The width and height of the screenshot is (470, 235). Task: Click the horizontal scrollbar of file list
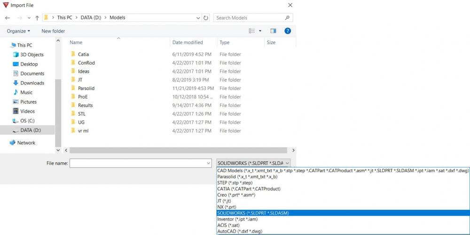click(178, 150)
